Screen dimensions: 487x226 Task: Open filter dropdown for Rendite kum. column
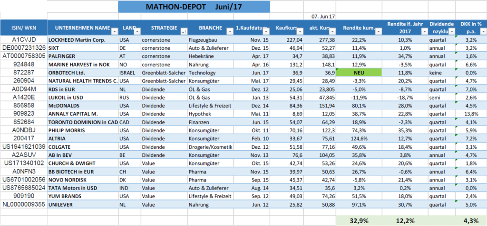[x=378, y=31]
